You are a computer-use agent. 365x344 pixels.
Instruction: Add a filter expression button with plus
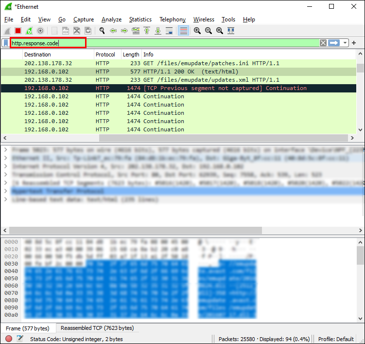click(354, 43)
